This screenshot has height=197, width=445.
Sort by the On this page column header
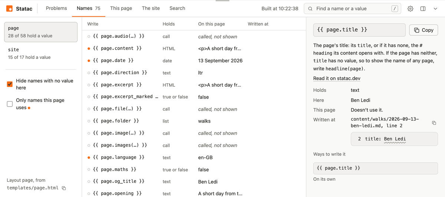coord(211,24)
